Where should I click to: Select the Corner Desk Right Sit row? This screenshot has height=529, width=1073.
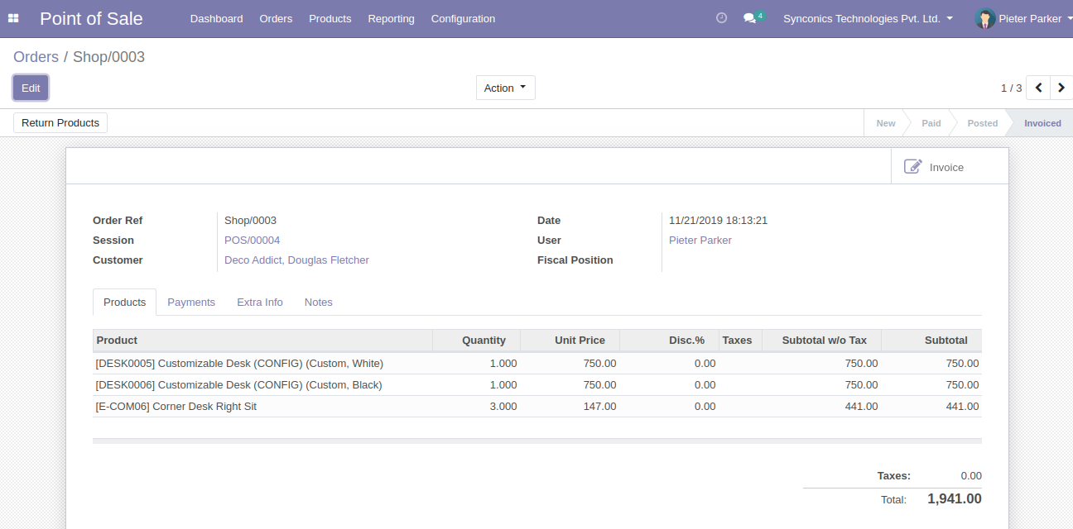(x=176, y=407)
